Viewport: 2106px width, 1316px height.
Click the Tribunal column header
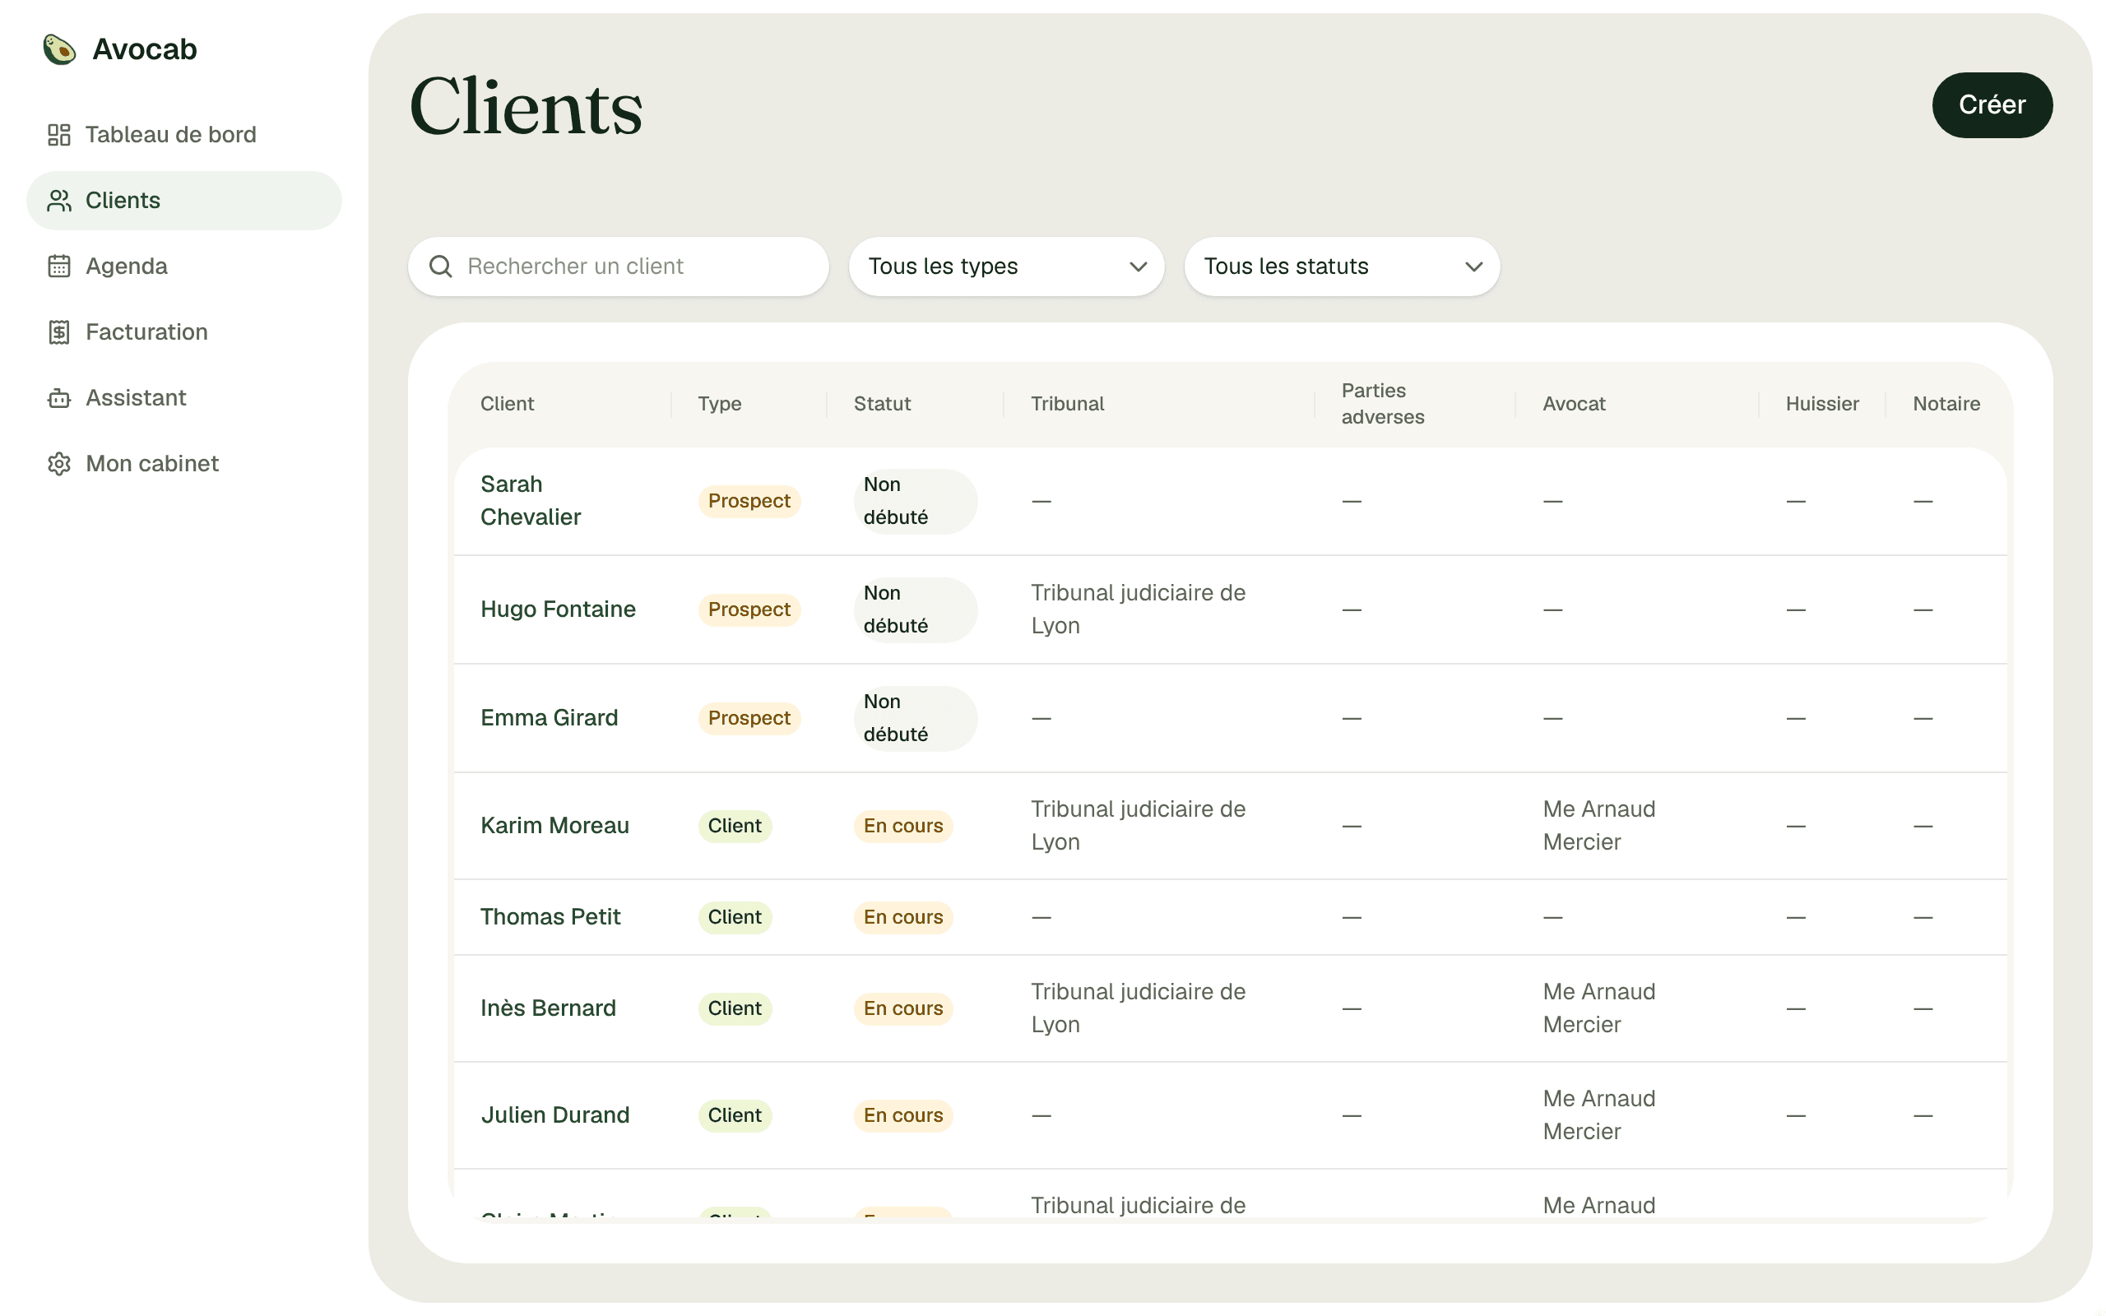[x=1067, y=404]
